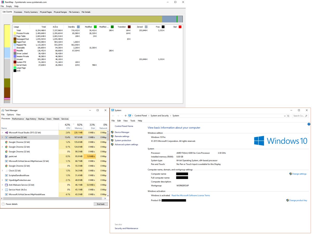
Task: Sort processes by the CPU column header
Action: [x=65, y=126]
